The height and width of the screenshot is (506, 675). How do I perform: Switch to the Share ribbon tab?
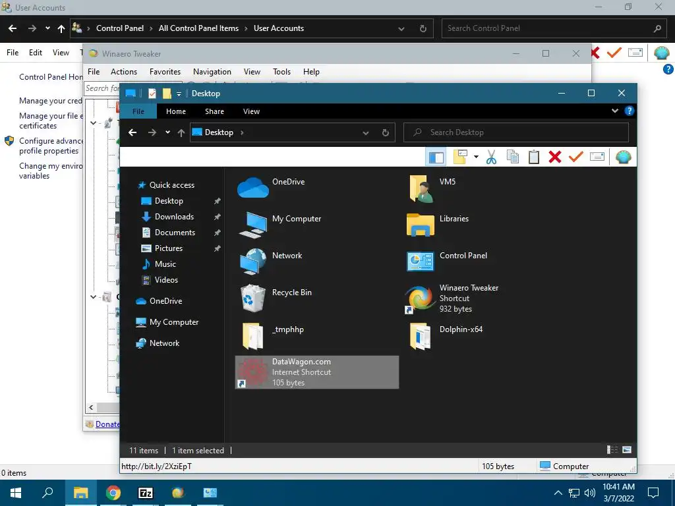(214, 111)
